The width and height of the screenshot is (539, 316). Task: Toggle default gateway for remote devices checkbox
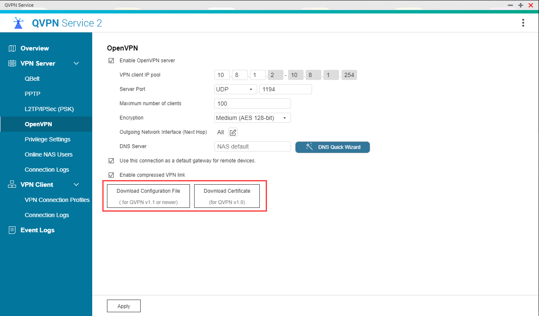(111, 161)
